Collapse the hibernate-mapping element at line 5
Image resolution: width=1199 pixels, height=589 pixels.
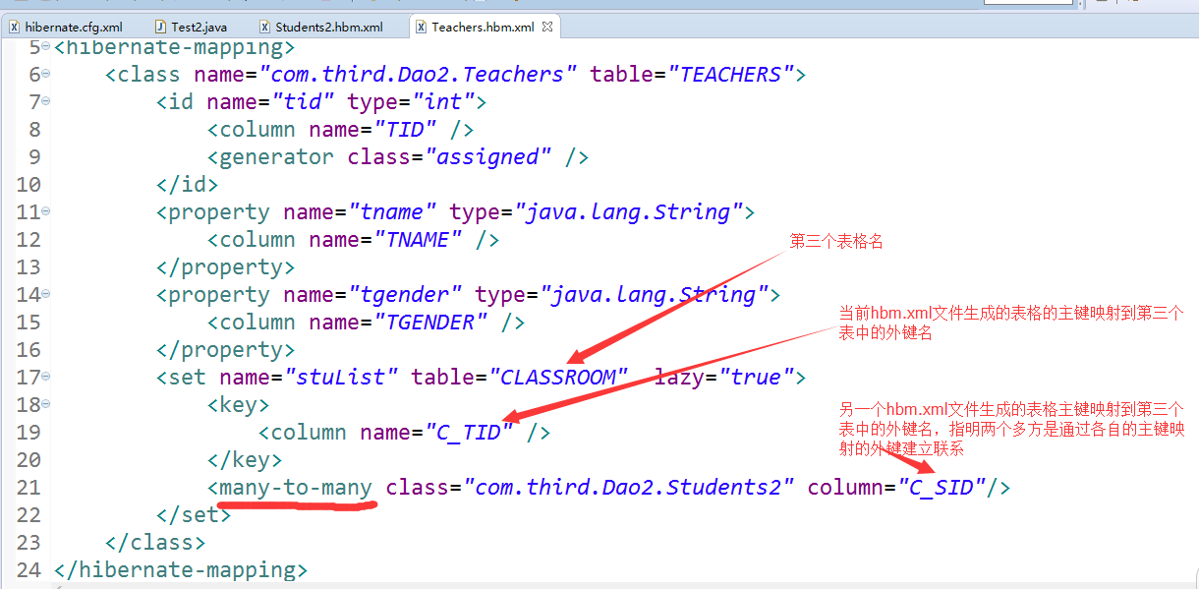[46, 46]
